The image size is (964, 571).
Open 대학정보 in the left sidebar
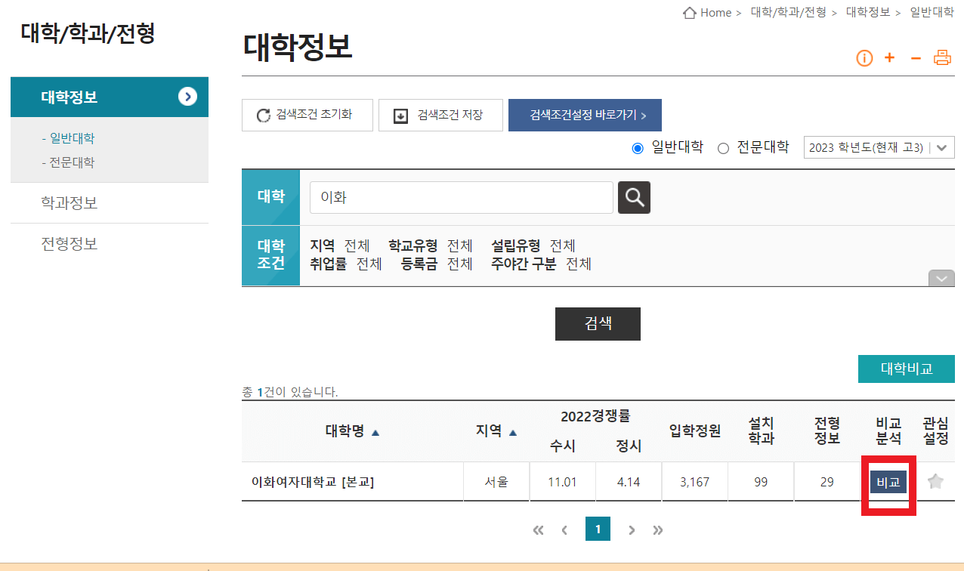pyautogui.click(x=110, y=97)
